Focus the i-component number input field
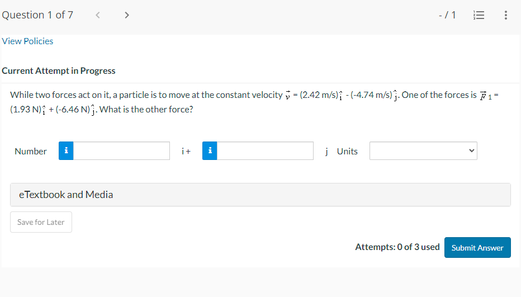 [x=122, y=150]
